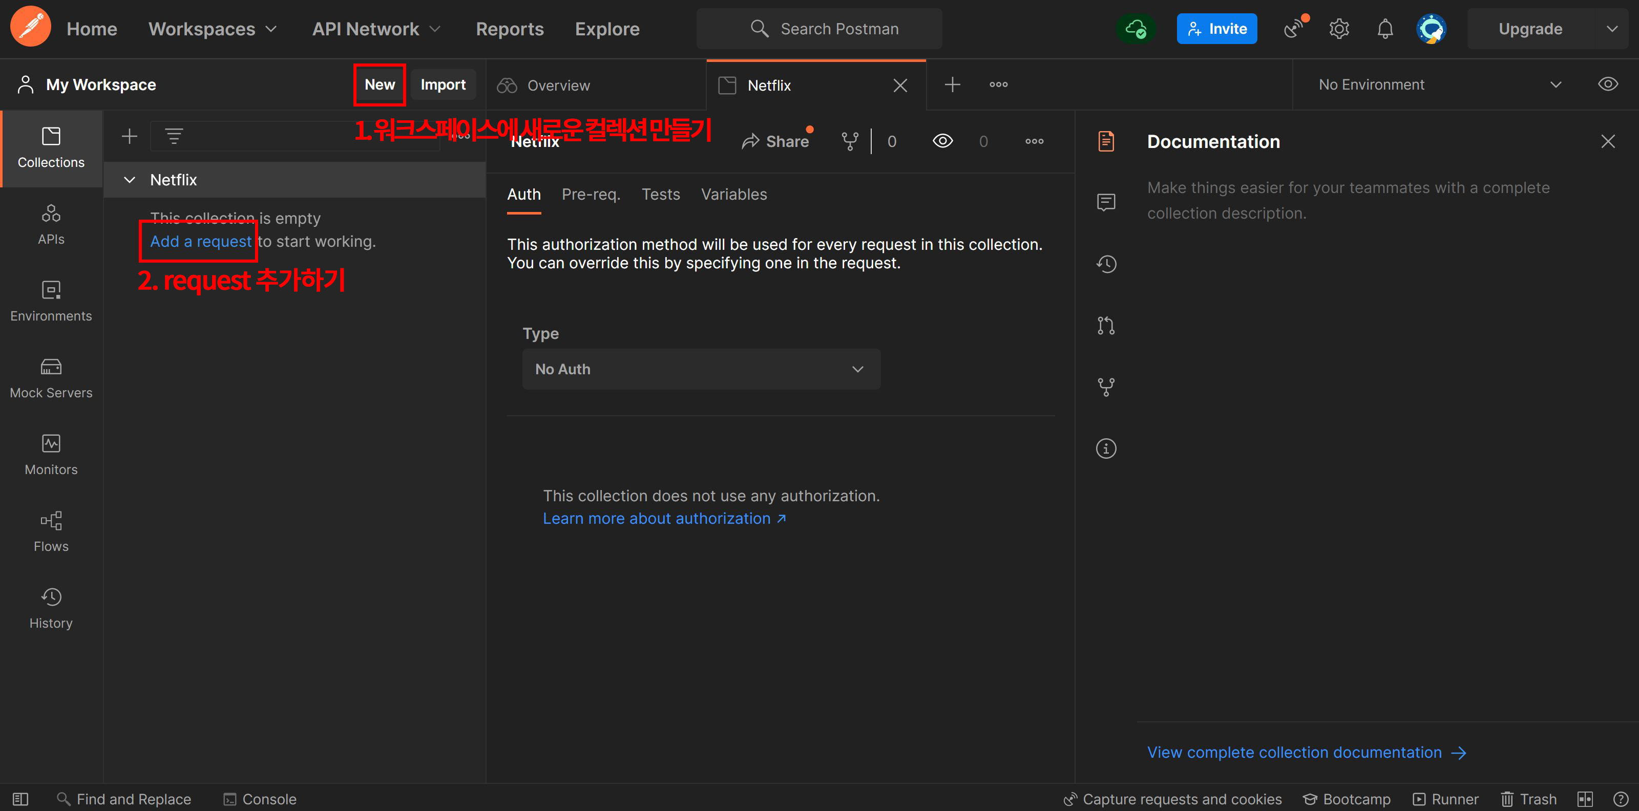1639x811 pixels.
Task: Open the History sidebar panel
Action: [51, 609]
